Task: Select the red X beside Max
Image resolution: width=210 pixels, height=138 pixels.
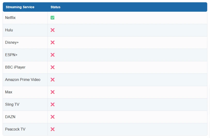Action: tap(52, 92)
